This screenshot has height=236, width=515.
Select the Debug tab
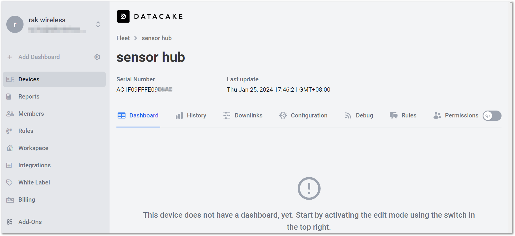[359, 115]
